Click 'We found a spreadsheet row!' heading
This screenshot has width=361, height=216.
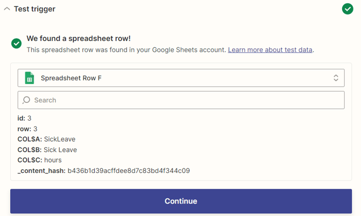pyautogui.click(x=78, y=39)
